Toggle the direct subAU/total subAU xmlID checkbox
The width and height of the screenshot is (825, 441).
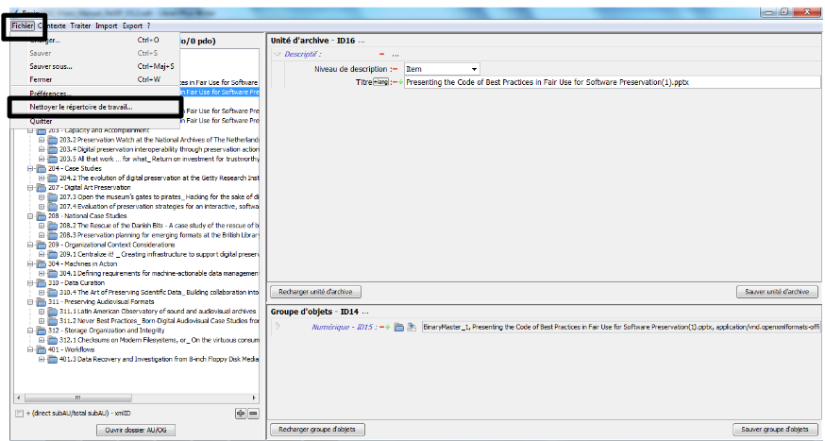click(20, 414)
